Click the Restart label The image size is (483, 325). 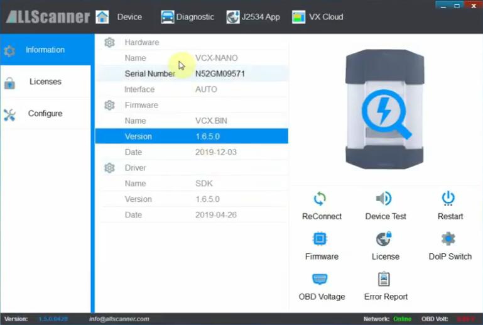(450, 216)
